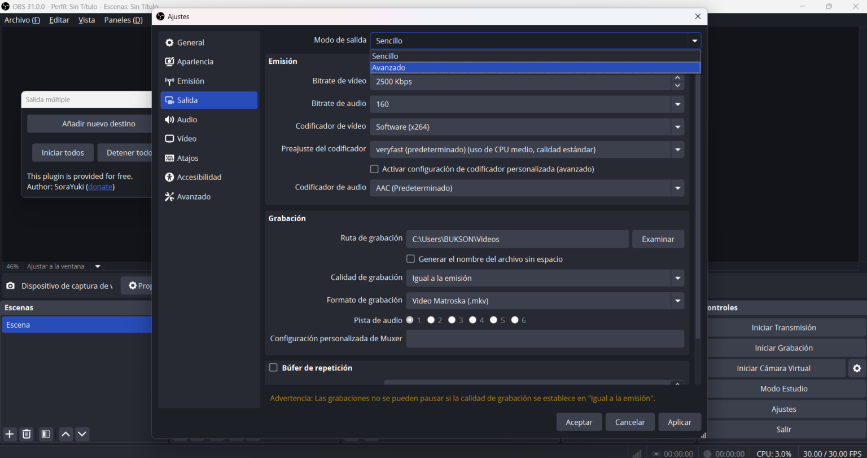867x458 pixels.
Task: Select audio track 3 radio button
Action: tap(452, 320)
